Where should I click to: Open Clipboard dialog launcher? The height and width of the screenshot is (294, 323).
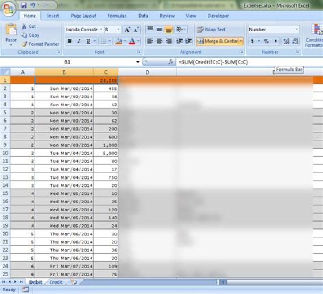(x=58, y=52)
